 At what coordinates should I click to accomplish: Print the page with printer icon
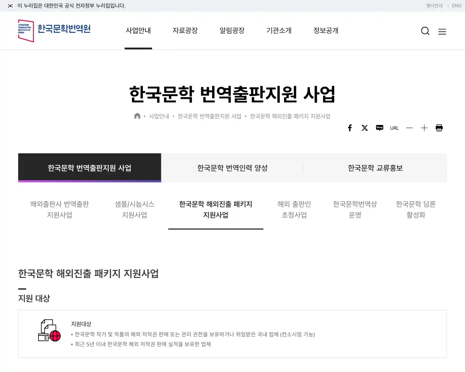click(x=439, y=128)
